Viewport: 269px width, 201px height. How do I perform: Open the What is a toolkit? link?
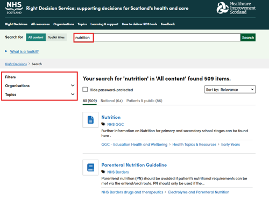click(x=24, y=52)
